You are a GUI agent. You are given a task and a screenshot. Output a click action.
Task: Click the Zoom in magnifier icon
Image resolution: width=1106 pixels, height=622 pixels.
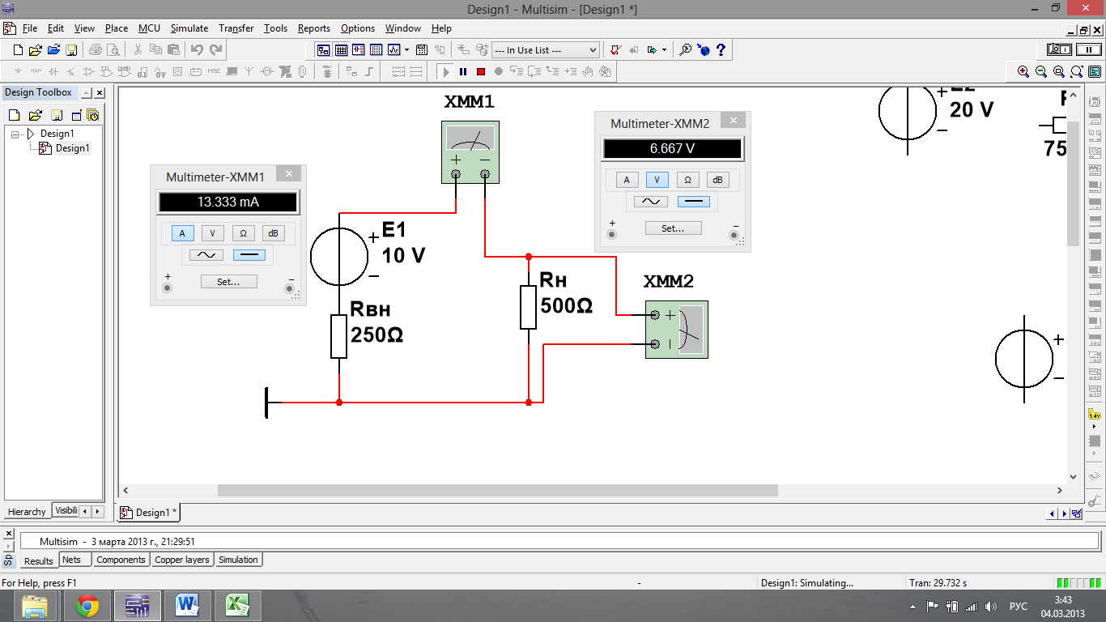pyautogui.click(x=1023, y=71)
